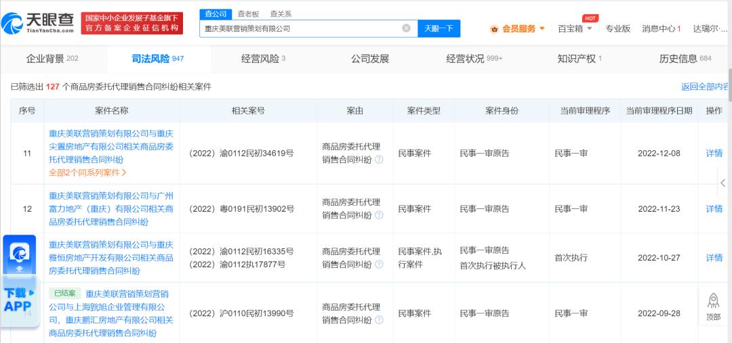Click case number (2022）沪0110民初13990号

click(241, 313)
